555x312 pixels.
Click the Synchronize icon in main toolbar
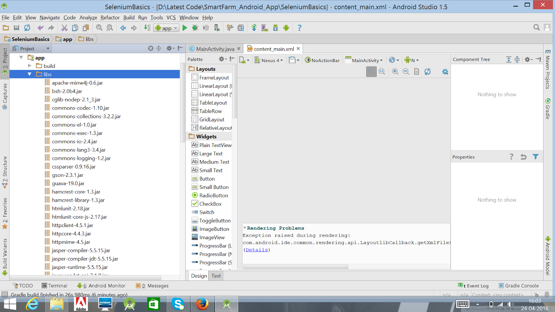point(27,28)
